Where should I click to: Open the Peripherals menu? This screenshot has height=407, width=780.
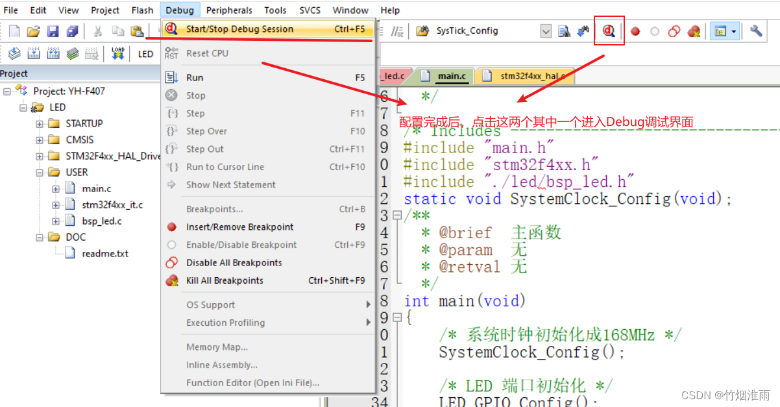point(229,10)
